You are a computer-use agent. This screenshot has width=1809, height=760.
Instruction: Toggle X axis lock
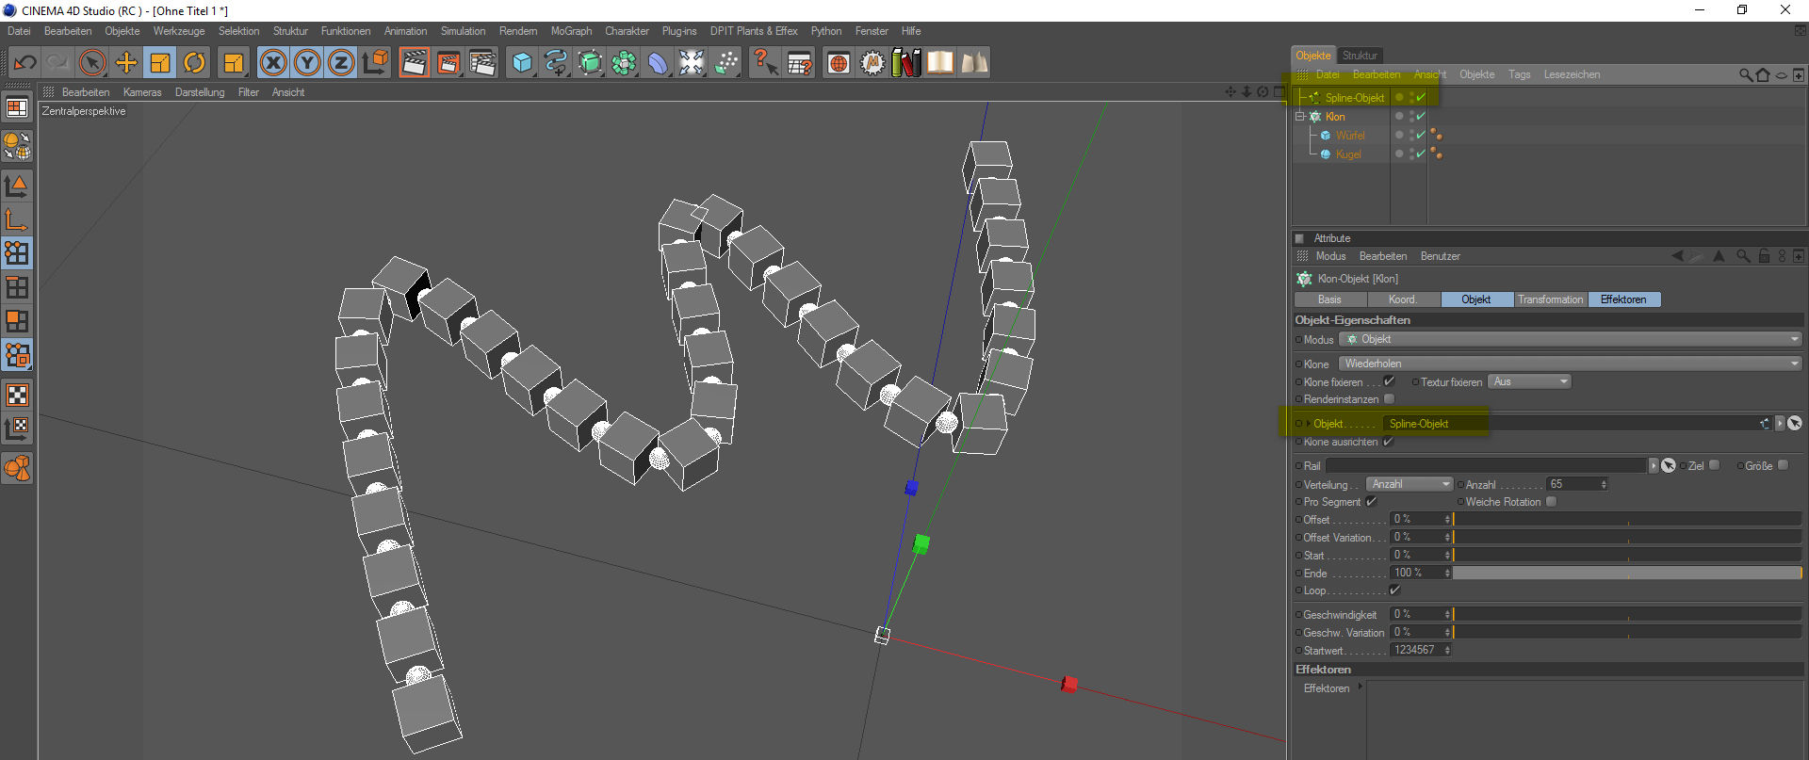[x=273, y=63]
